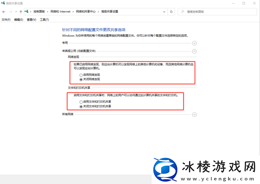Viewport: 260px width, 184px height.
Task: Click the 高级共享设置 breadcrumb
Action: point(110,12)
